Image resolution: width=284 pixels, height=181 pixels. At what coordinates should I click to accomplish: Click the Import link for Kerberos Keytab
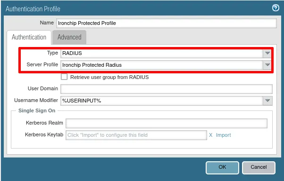(x=223, y=135)
